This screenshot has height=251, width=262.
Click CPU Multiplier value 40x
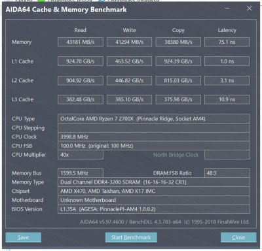click(x=81, y=155)
